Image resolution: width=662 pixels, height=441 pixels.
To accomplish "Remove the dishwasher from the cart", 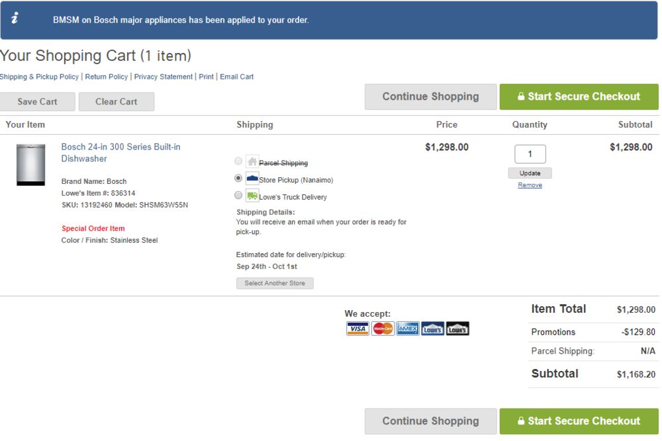I will point(530,185).
